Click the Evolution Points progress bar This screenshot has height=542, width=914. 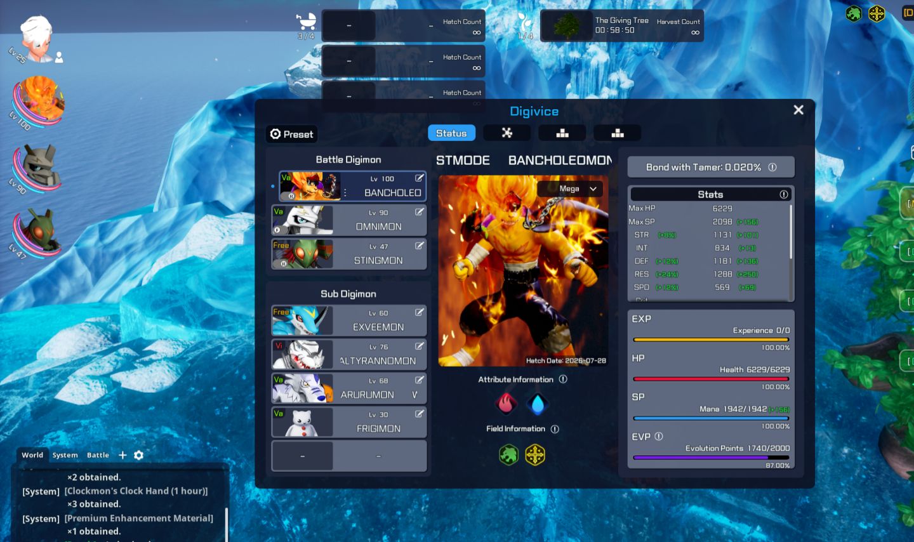[x=711, y=458]
